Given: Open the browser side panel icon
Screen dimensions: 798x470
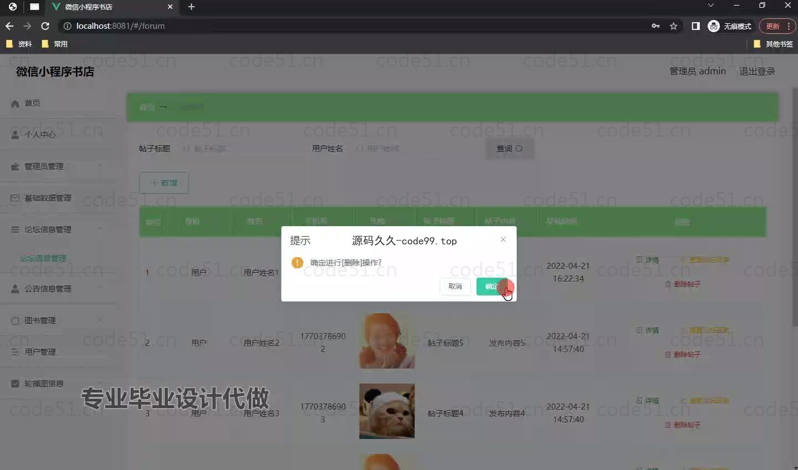Looking at the screenshot, I should point(695,26).
